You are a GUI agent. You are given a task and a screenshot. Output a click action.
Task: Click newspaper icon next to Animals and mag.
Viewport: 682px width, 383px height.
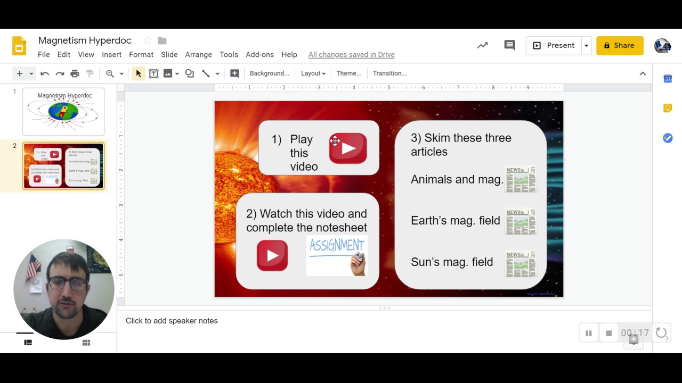pos(521,179)
